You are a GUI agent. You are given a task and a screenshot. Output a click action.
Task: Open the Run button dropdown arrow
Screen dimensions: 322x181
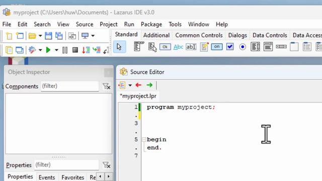(56, 50)
